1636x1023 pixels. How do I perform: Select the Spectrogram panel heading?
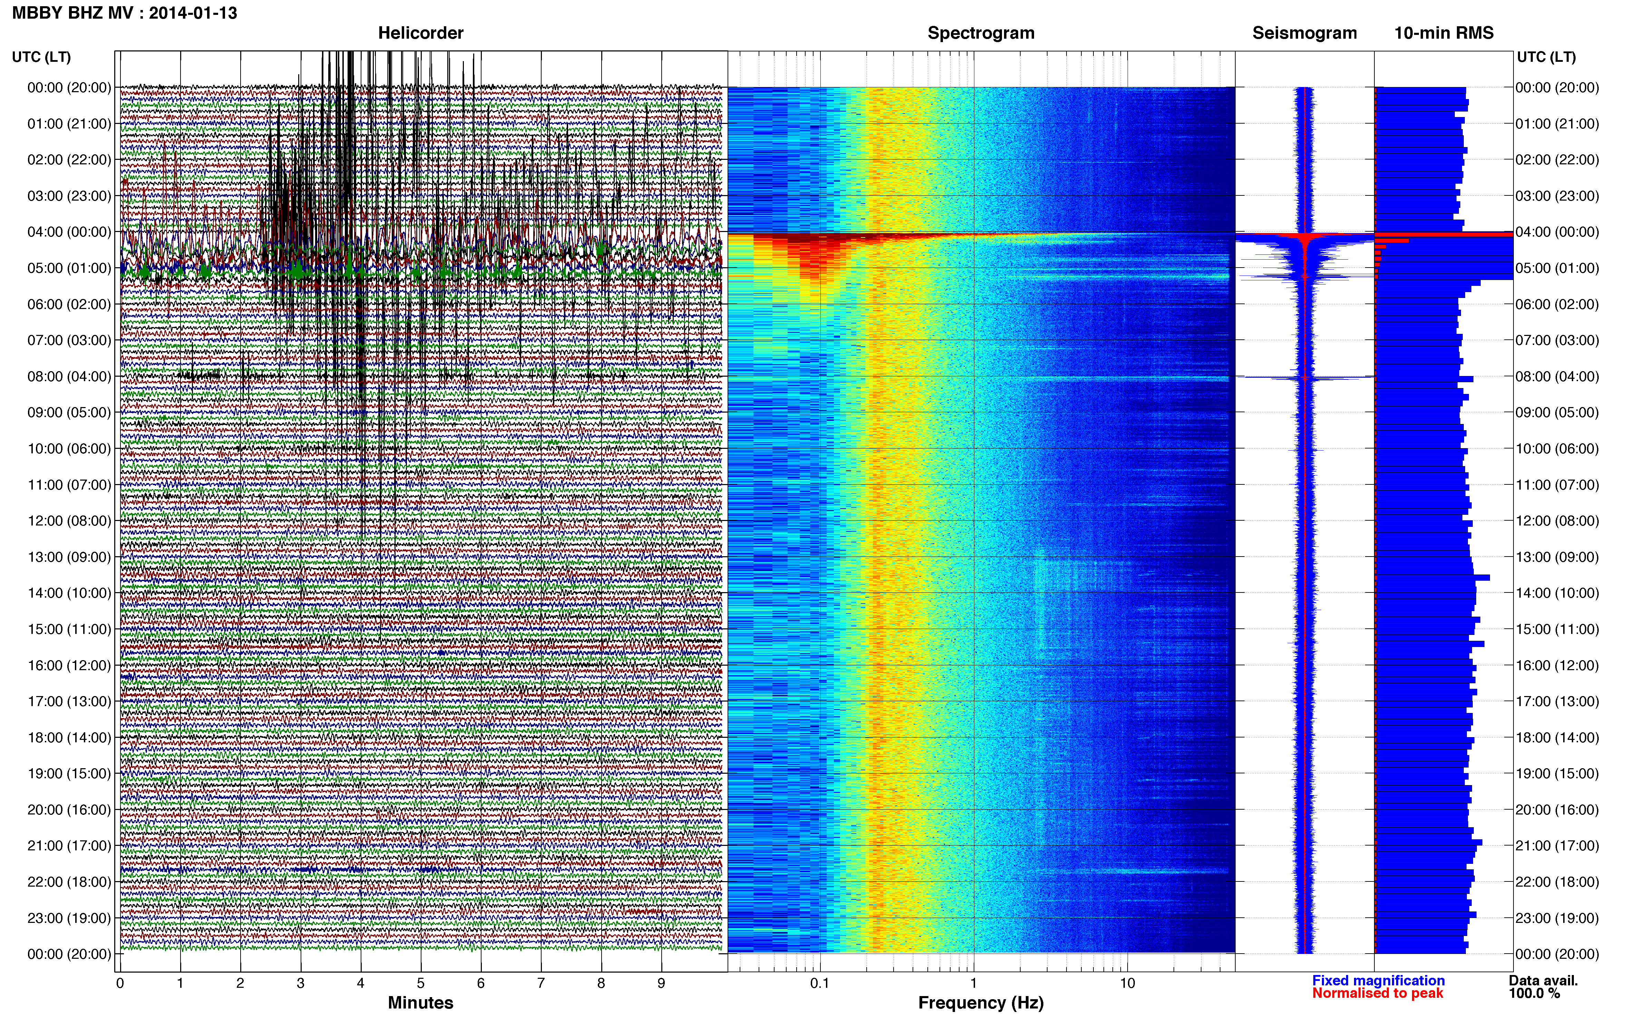click(981, 33)
